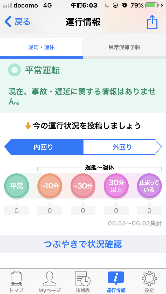Tap the orange down arrow prompt

28,126
